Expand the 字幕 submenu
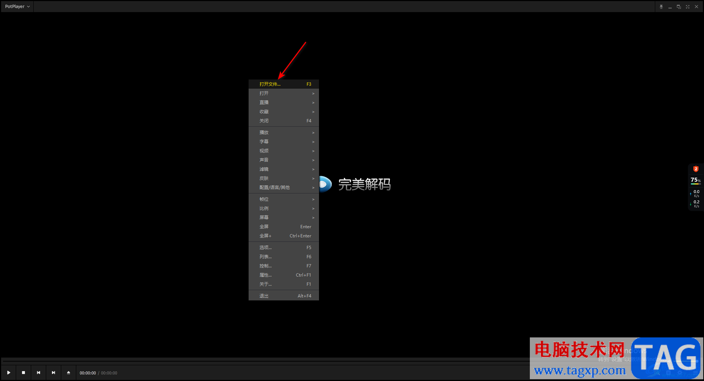 (284, 142)
